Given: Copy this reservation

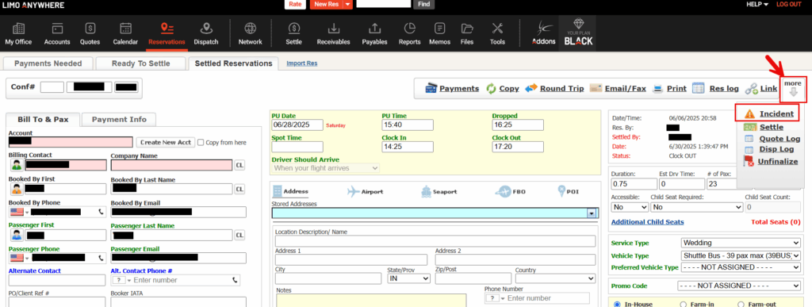Looking at the screenshot, I should pos(502,89).
